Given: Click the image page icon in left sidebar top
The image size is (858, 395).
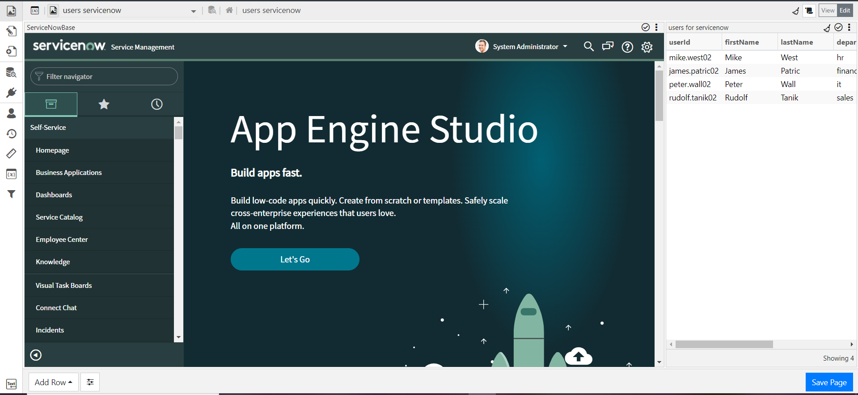Looking at the screenshot, I should [11, 11].
